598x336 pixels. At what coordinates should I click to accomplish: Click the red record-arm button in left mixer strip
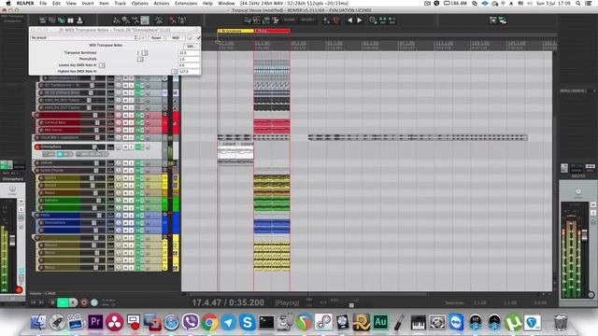point(19,290)
